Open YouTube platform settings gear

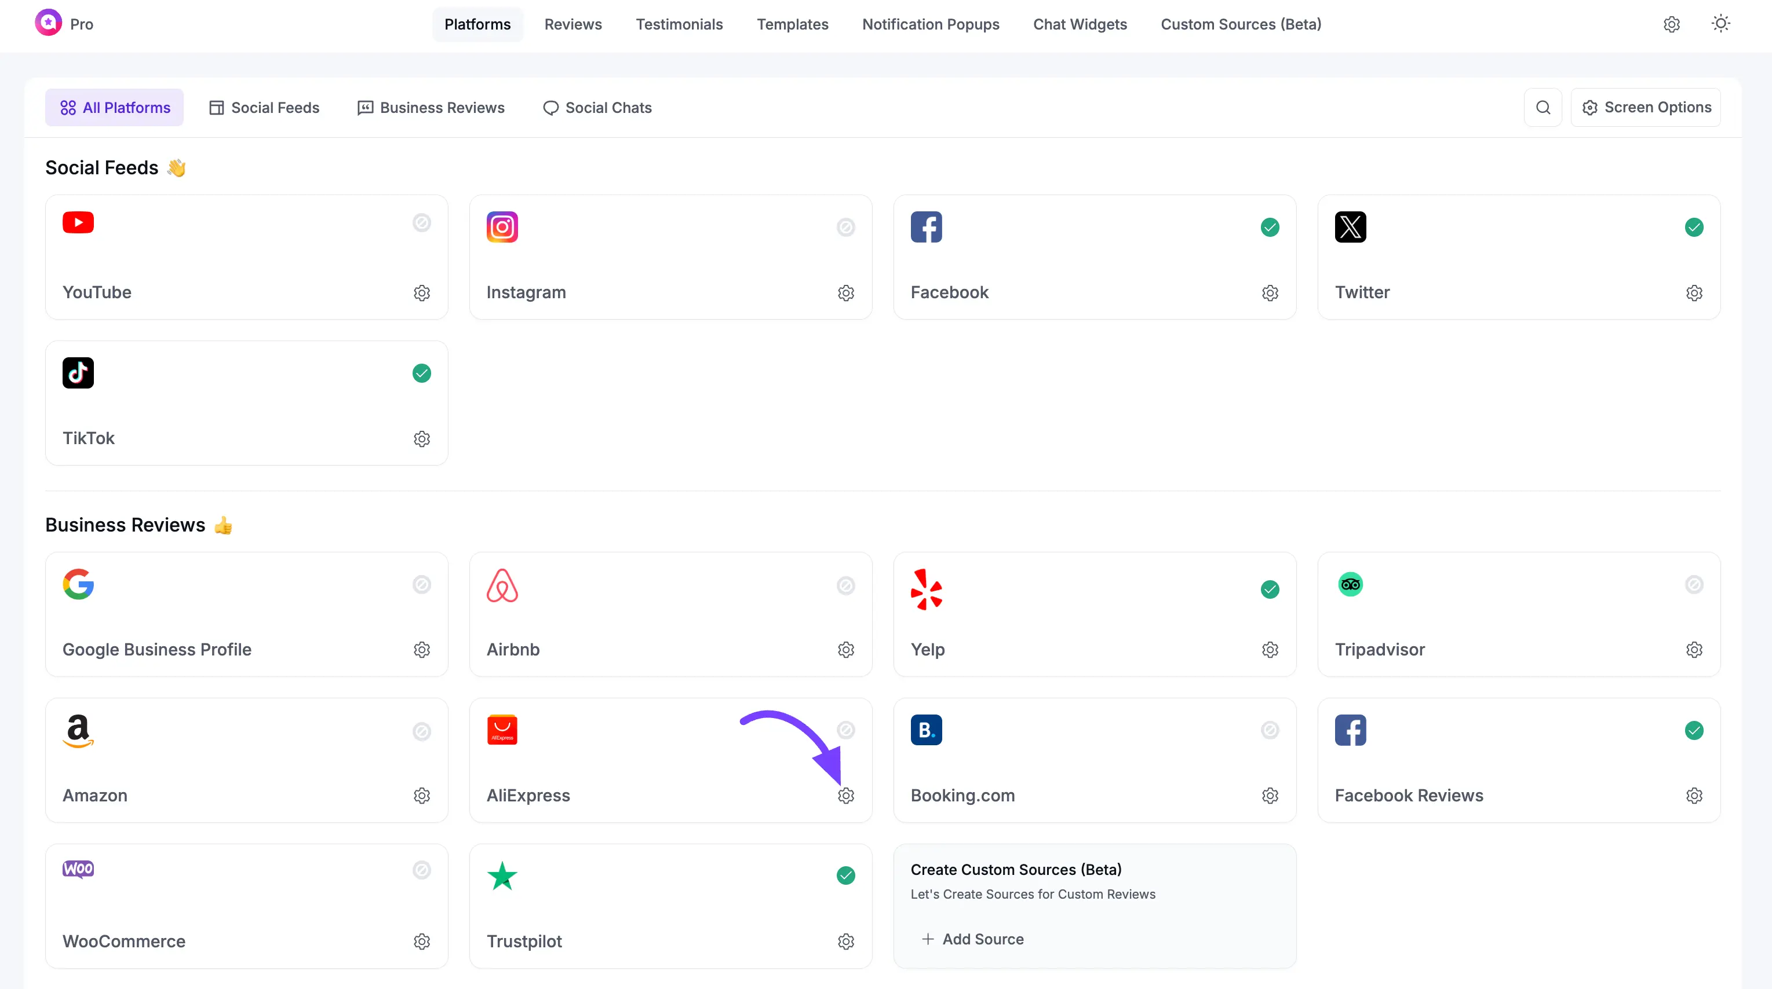[x=422, y=293]
